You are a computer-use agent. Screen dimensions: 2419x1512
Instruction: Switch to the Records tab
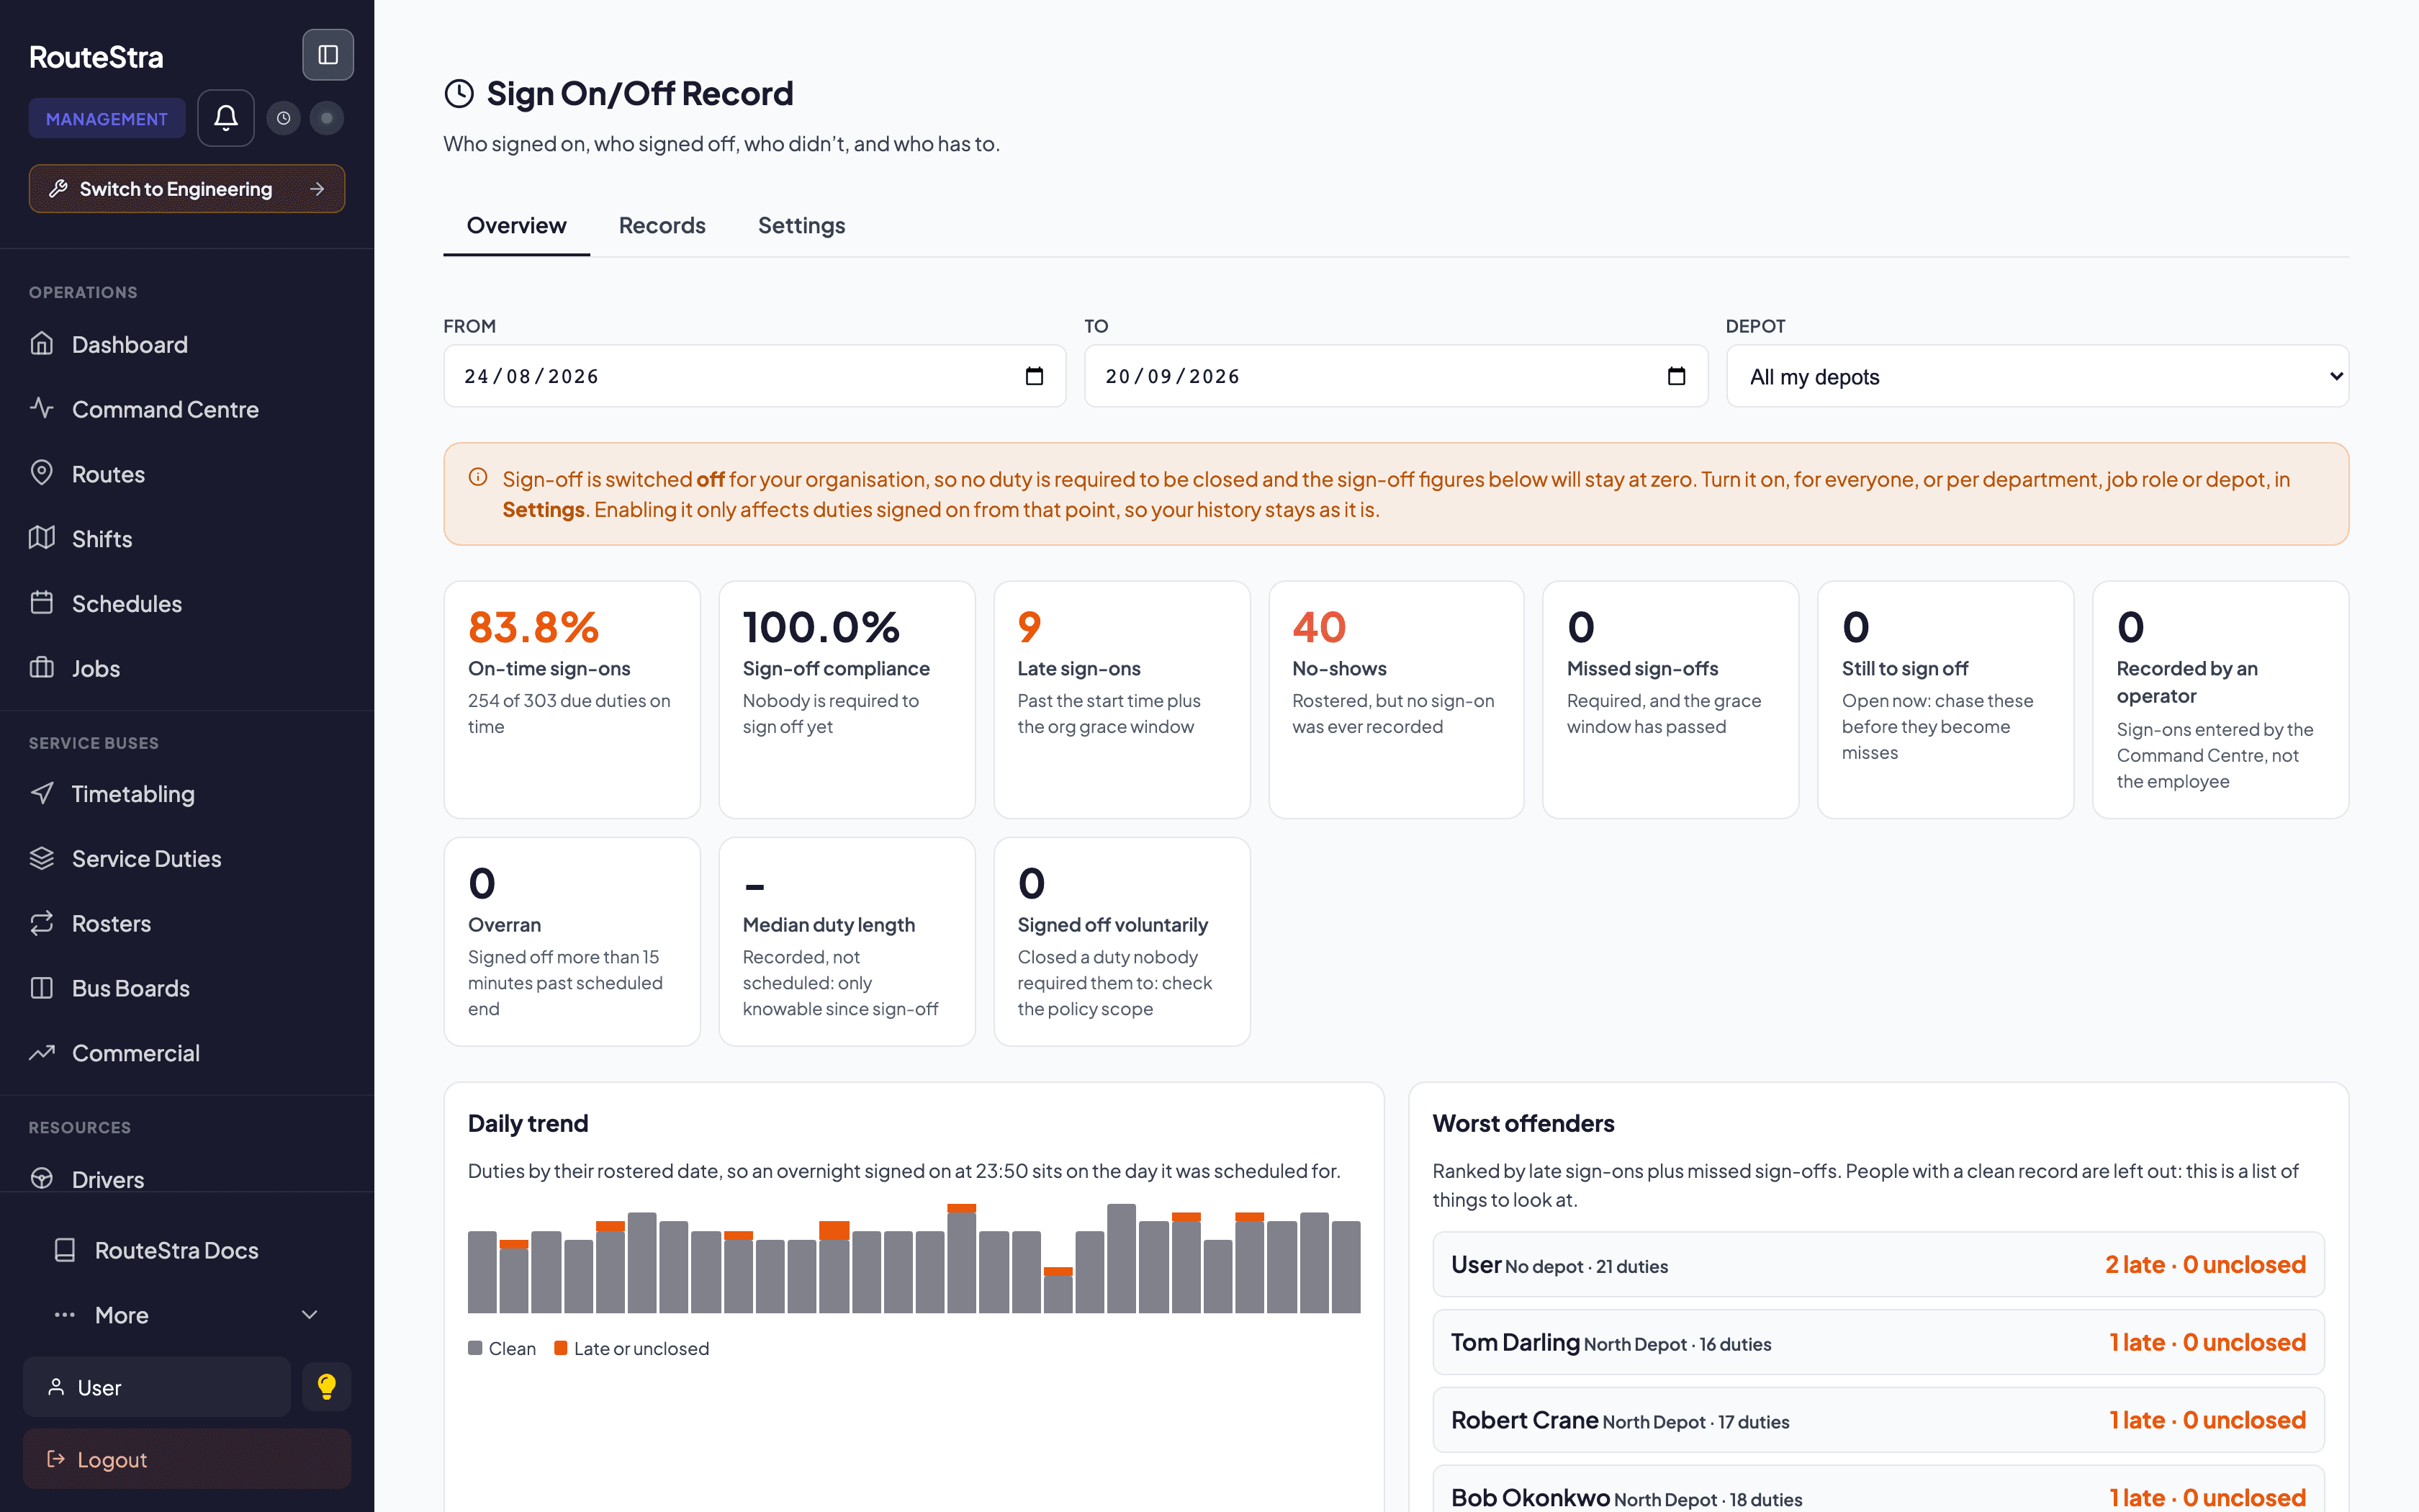tap(662, 226)
